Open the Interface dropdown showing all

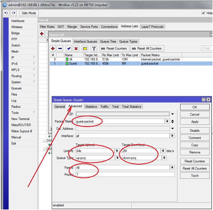tap(172, 136)
